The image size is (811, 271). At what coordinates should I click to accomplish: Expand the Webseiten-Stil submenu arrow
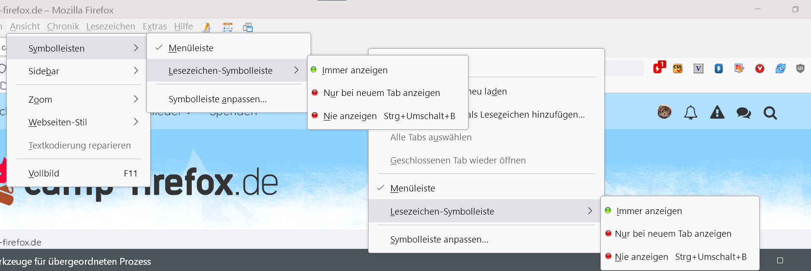(136, 122)
